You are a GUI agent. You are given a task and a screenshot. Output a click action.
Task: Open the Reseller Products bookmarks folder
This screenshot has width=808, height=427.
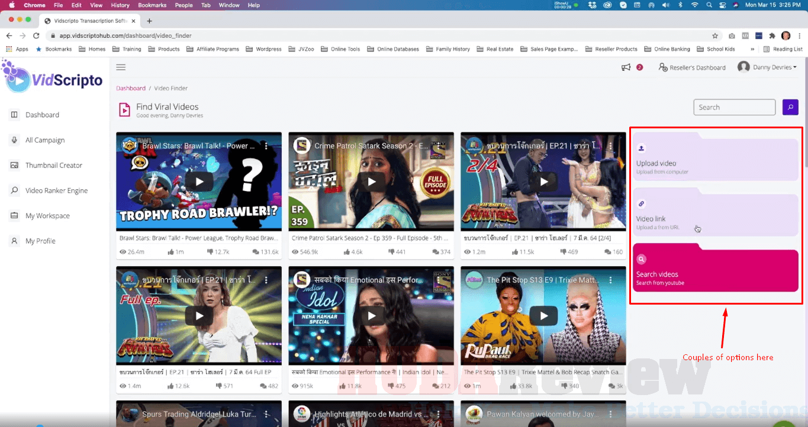611,49
